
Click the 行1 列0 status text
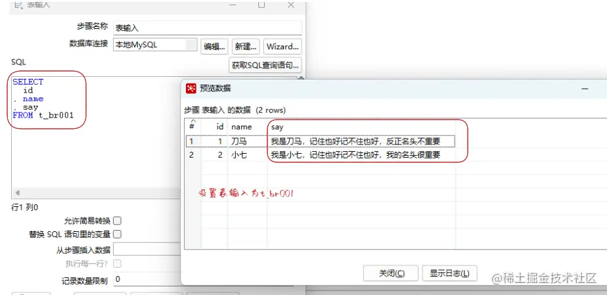click(x=25, y=208)
